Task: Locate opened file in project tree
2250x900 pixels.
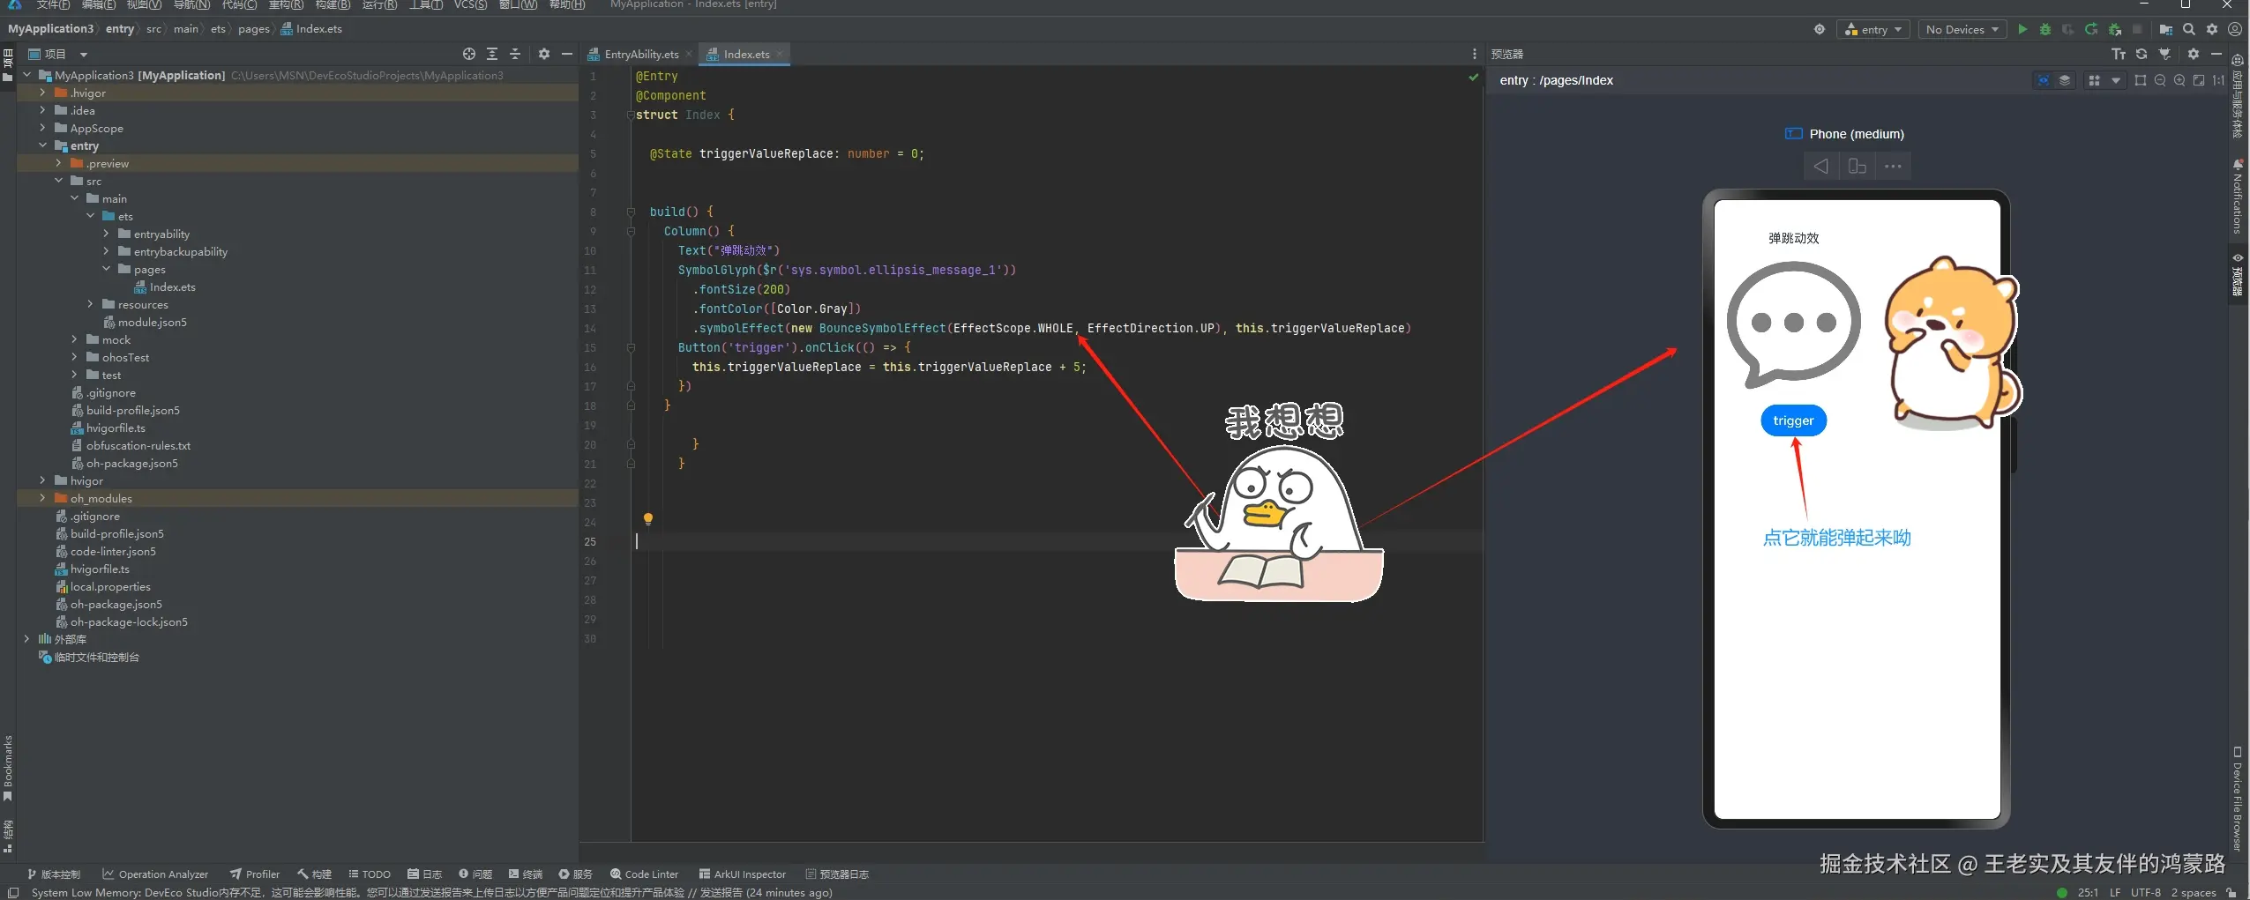Action: (469, 54)
